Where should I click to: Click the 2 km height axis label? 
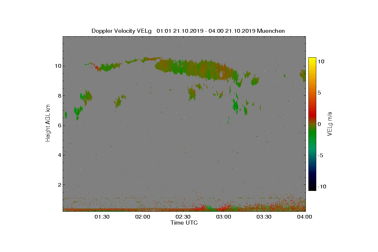[59, 185]
